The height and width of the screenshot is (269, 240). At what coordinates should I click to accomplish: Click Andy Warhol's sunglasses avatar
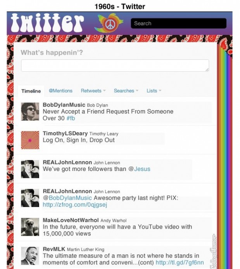click(x=30, y=227)
